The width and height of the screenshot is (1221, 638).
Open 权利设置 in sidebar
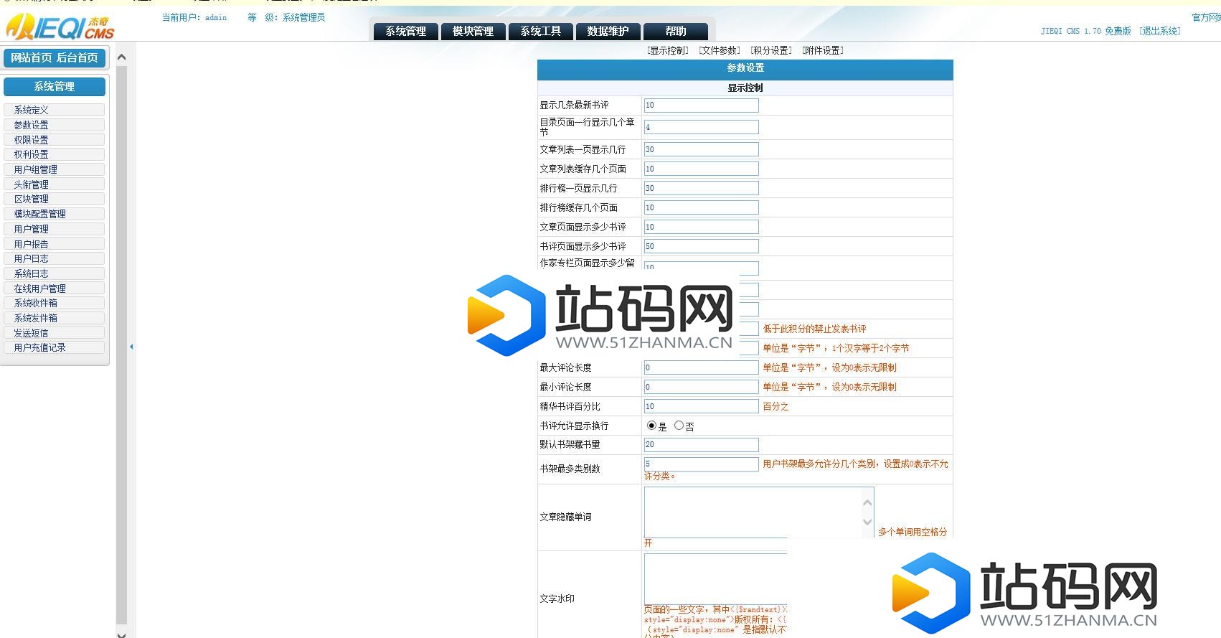pos(55,154)
